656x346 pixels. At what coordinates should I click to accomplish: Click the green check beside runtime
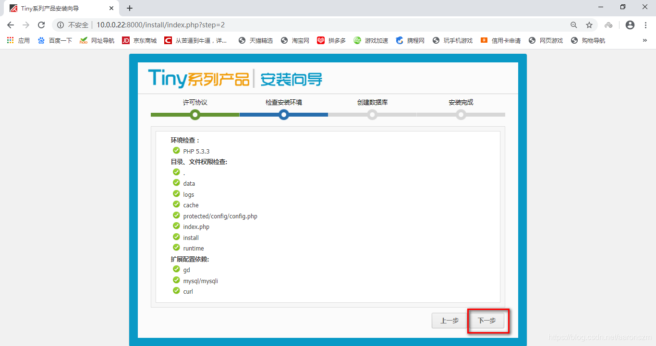pos(176,247)
